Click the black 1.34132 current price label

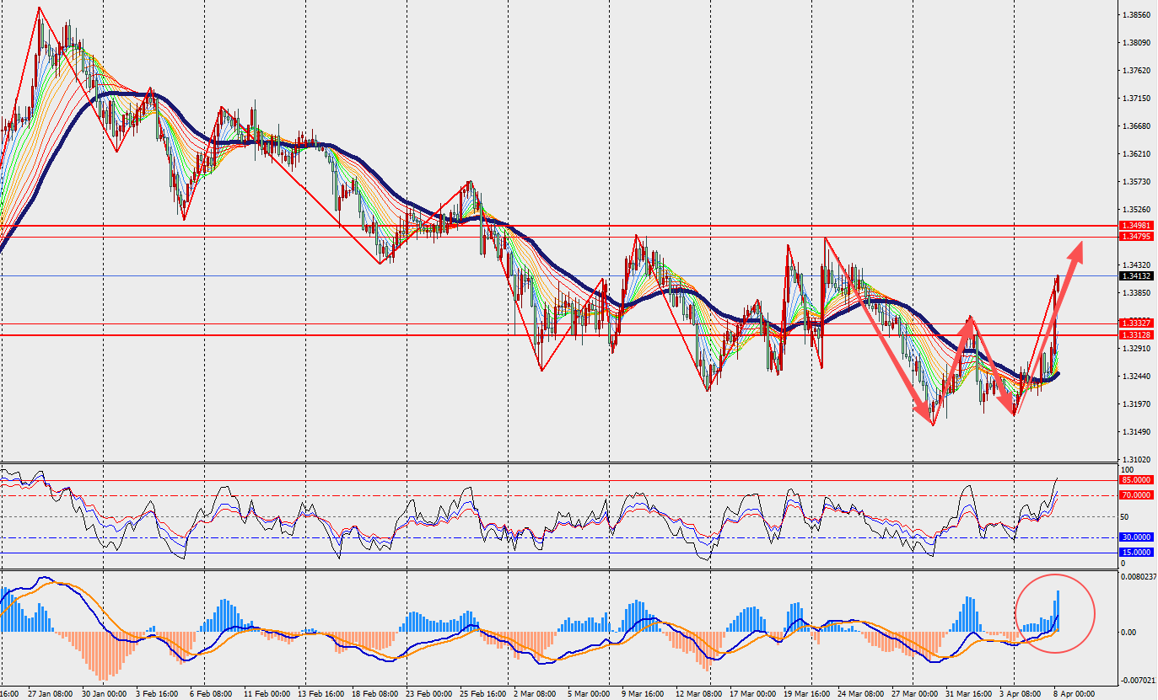(1136, 275)
